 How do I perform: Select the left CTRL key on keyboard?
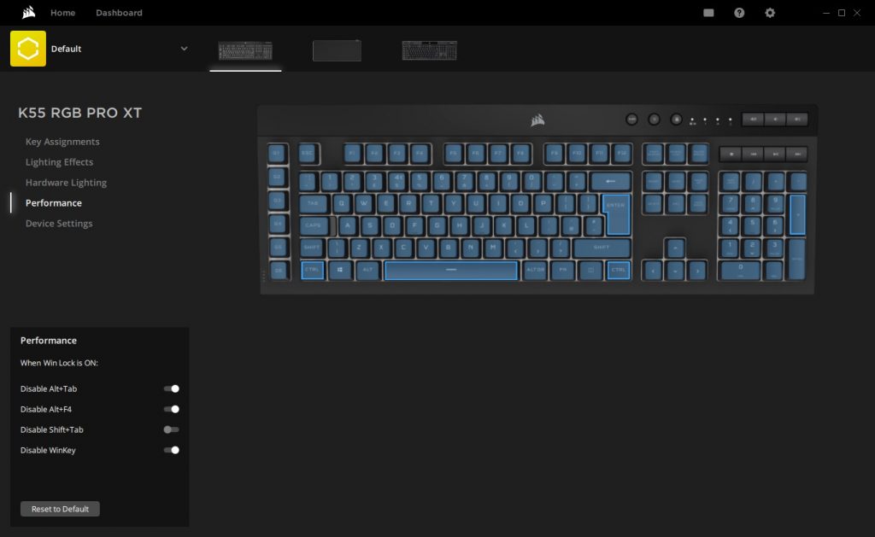[x=312, y=270]
